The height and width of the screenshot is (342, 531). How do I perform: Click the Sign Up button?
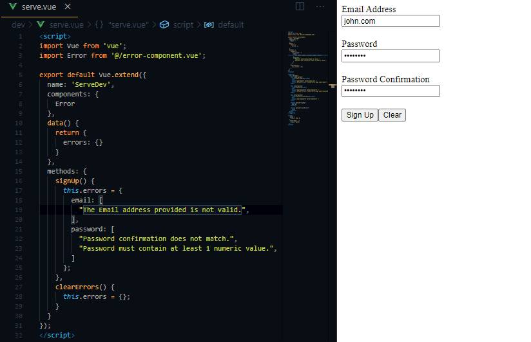click(360, 115)
